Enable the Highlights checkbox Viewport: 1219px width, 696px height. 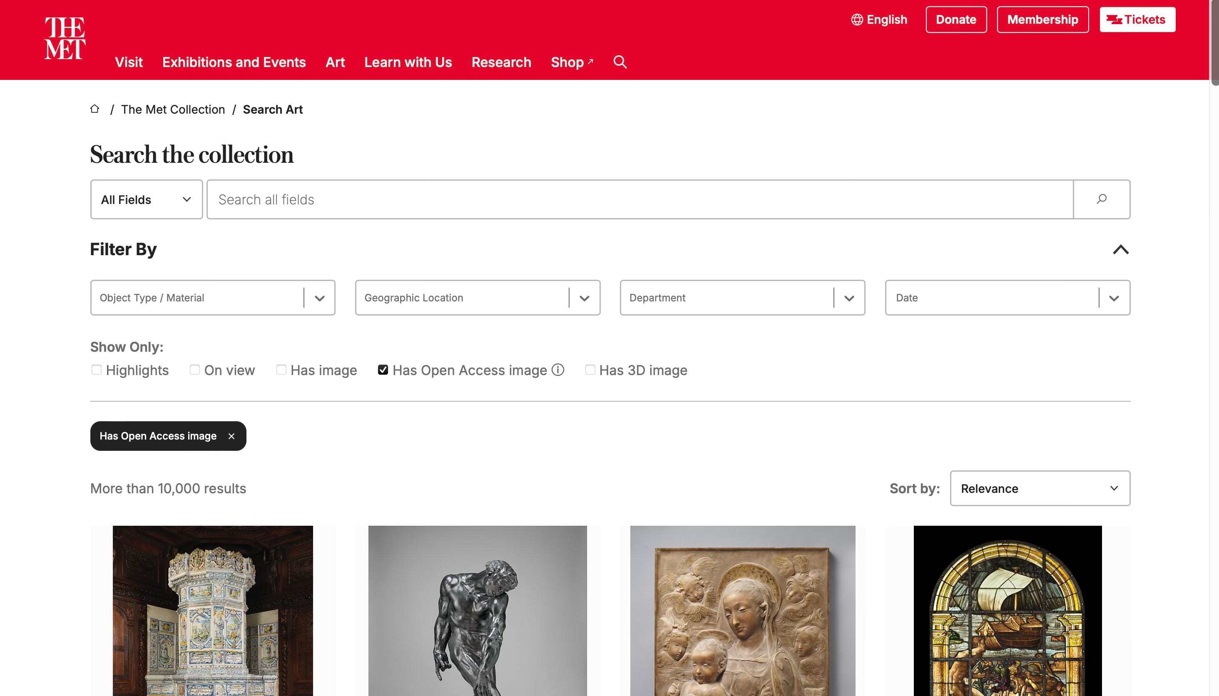pyautogui.click(x=96, y=370)
